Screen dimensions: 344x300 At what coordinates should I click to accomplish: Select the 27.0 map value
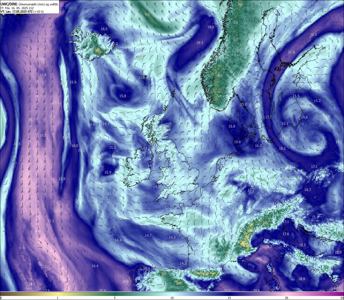42,59
